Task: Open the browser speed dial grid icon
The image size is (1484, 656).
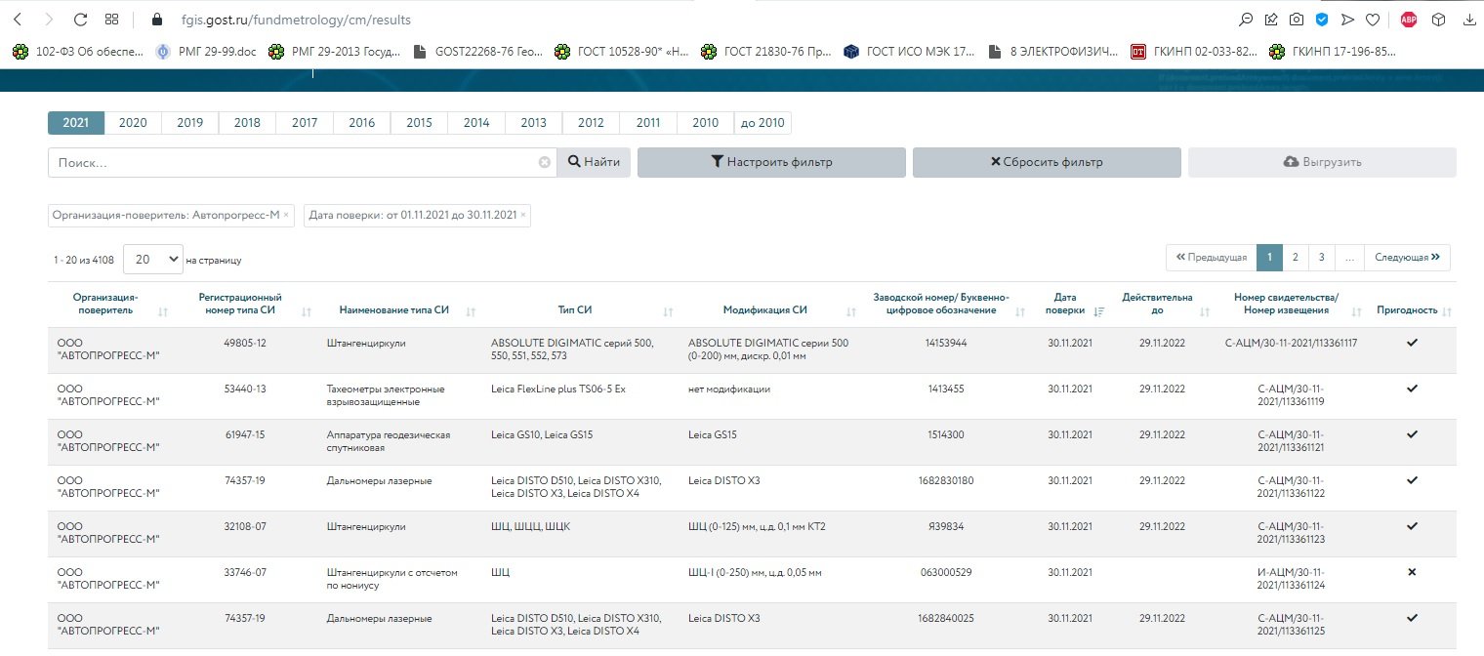Action: pos(111,20)
